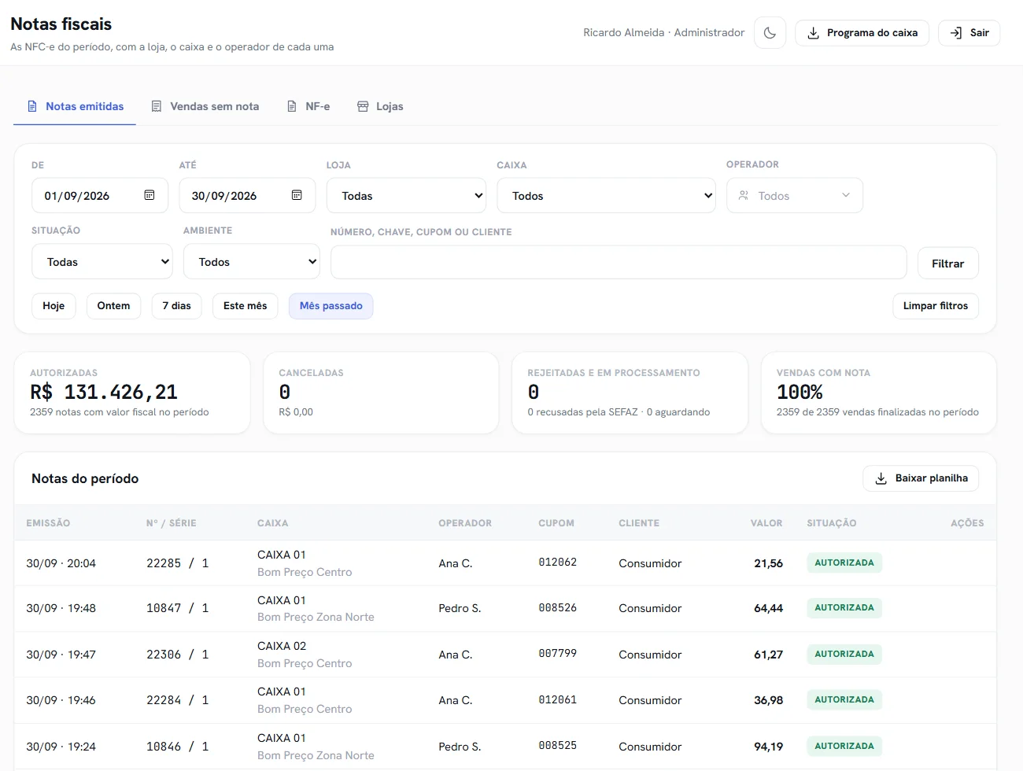The image size is (1023, 771).
Task: Download the spreadsheet via Baixar planilha
Action: pos(921,478)
